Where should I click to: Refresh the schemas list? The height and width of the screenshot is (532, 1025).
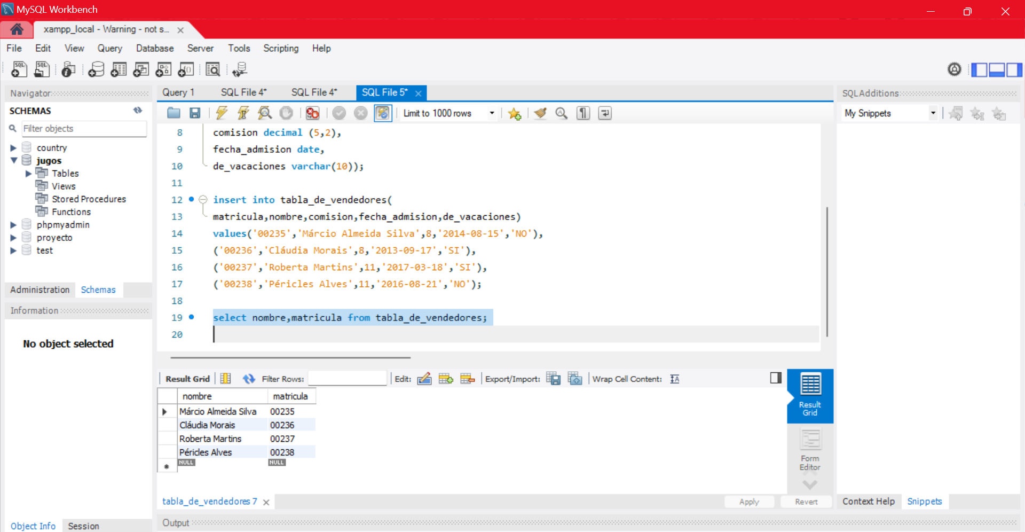coord(138,110)
